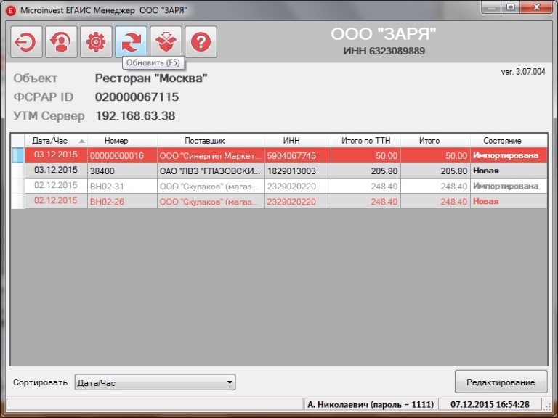Click the Обновить refresh icon
This screenshot has height=418, width=558.
pos(131,42)
